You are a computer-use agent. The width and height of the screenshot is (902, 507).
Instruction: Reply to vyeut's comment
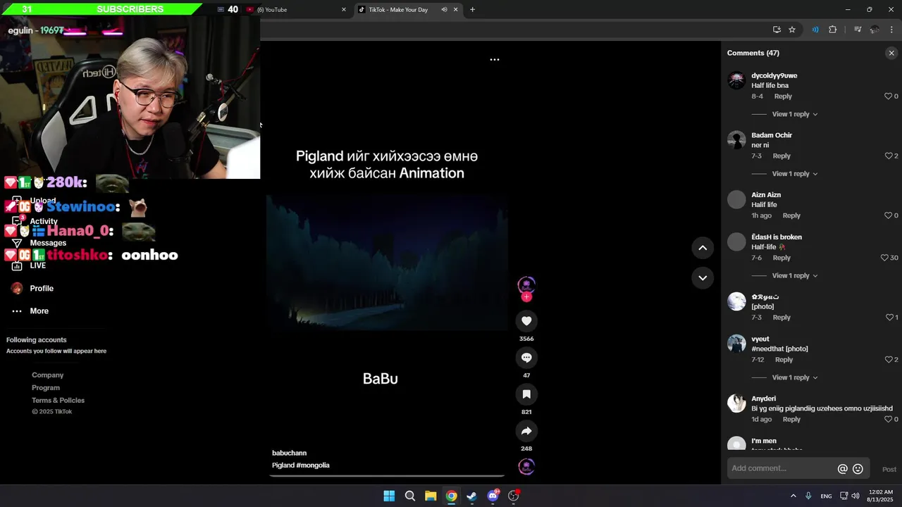(784, 360)
